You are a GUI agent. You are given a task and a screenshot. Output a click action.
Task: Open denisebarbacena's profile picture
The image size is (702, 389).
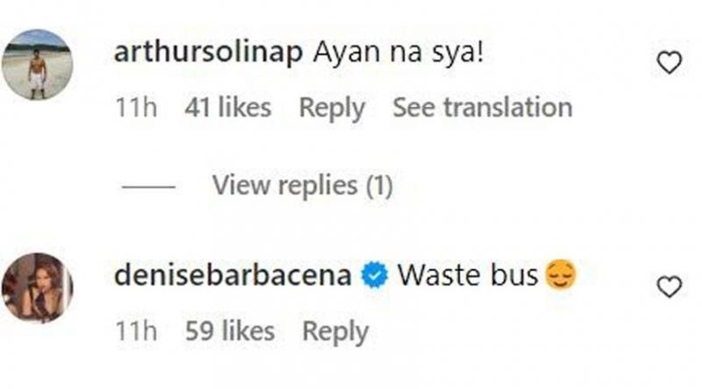coord(37,288)
